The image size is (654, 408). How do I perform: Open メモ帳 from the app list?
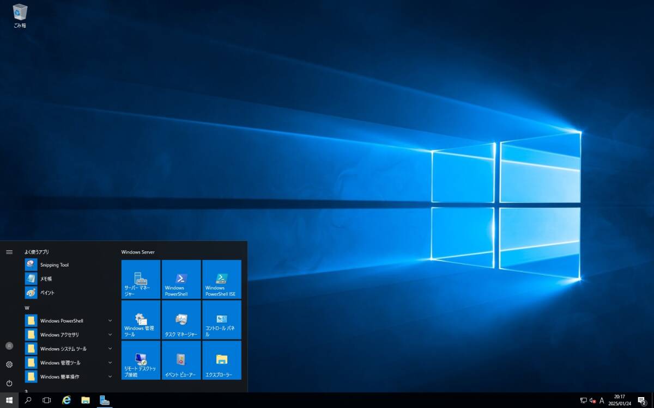click(69, 279)
